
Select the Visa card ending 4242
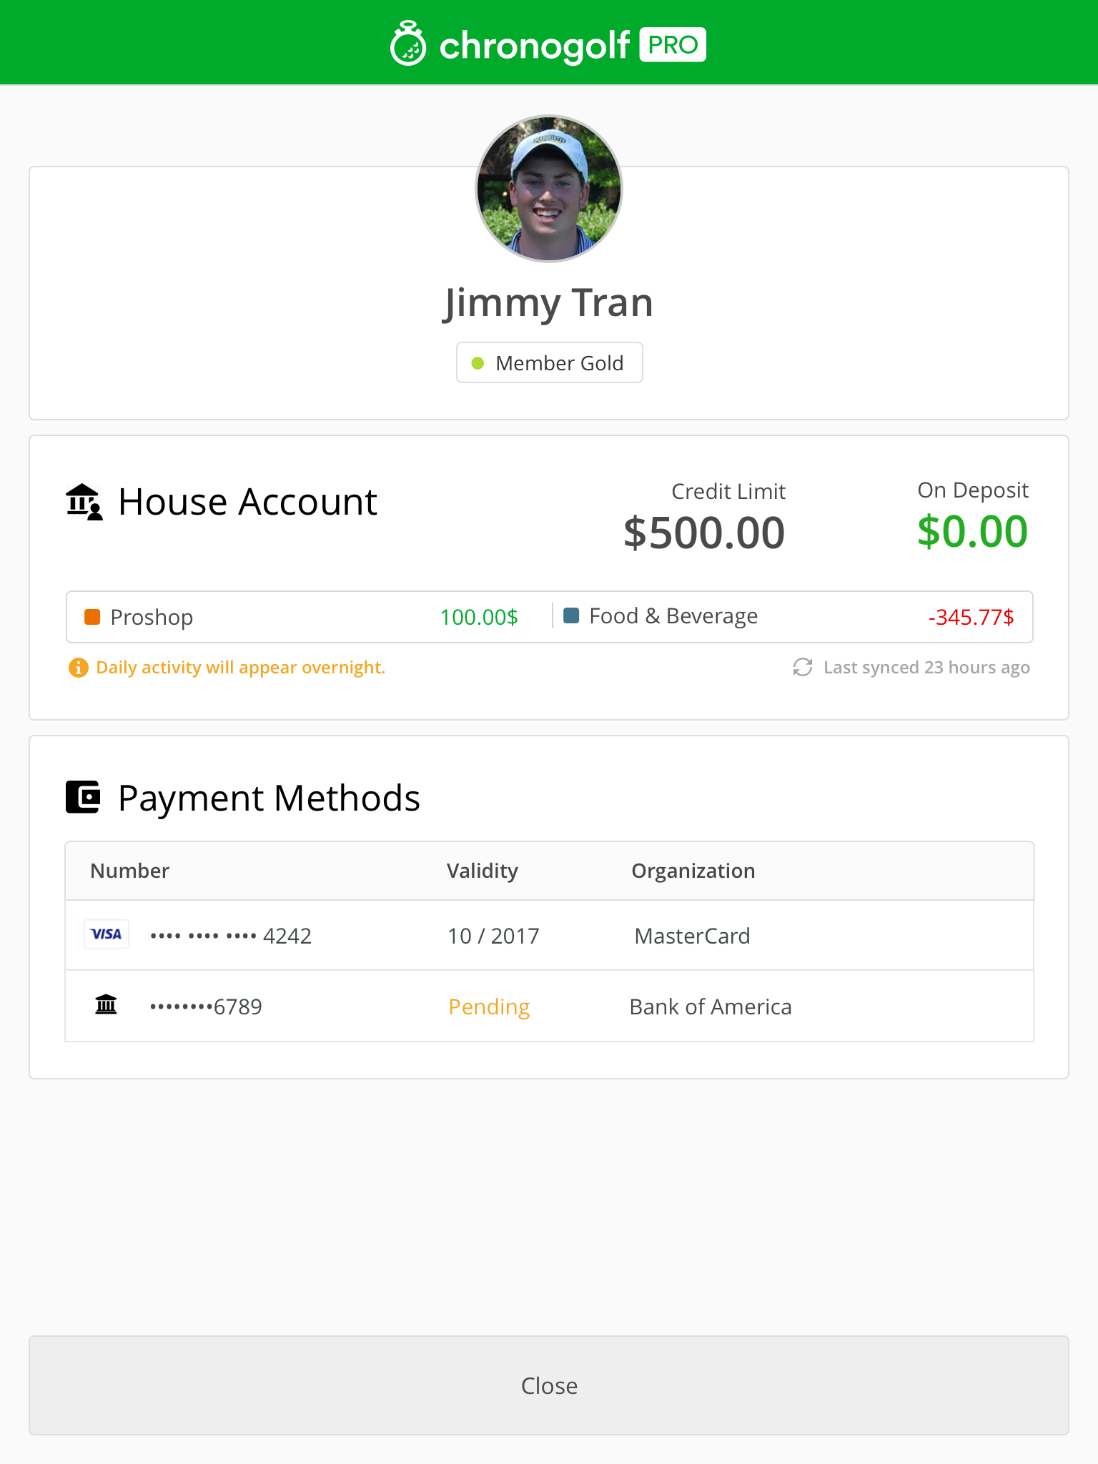point(230,936)
